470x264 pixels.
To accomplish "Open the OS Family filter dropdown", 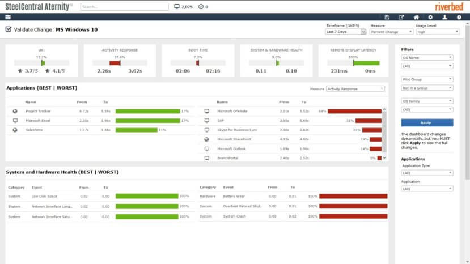I will click(x=427, y=101).
